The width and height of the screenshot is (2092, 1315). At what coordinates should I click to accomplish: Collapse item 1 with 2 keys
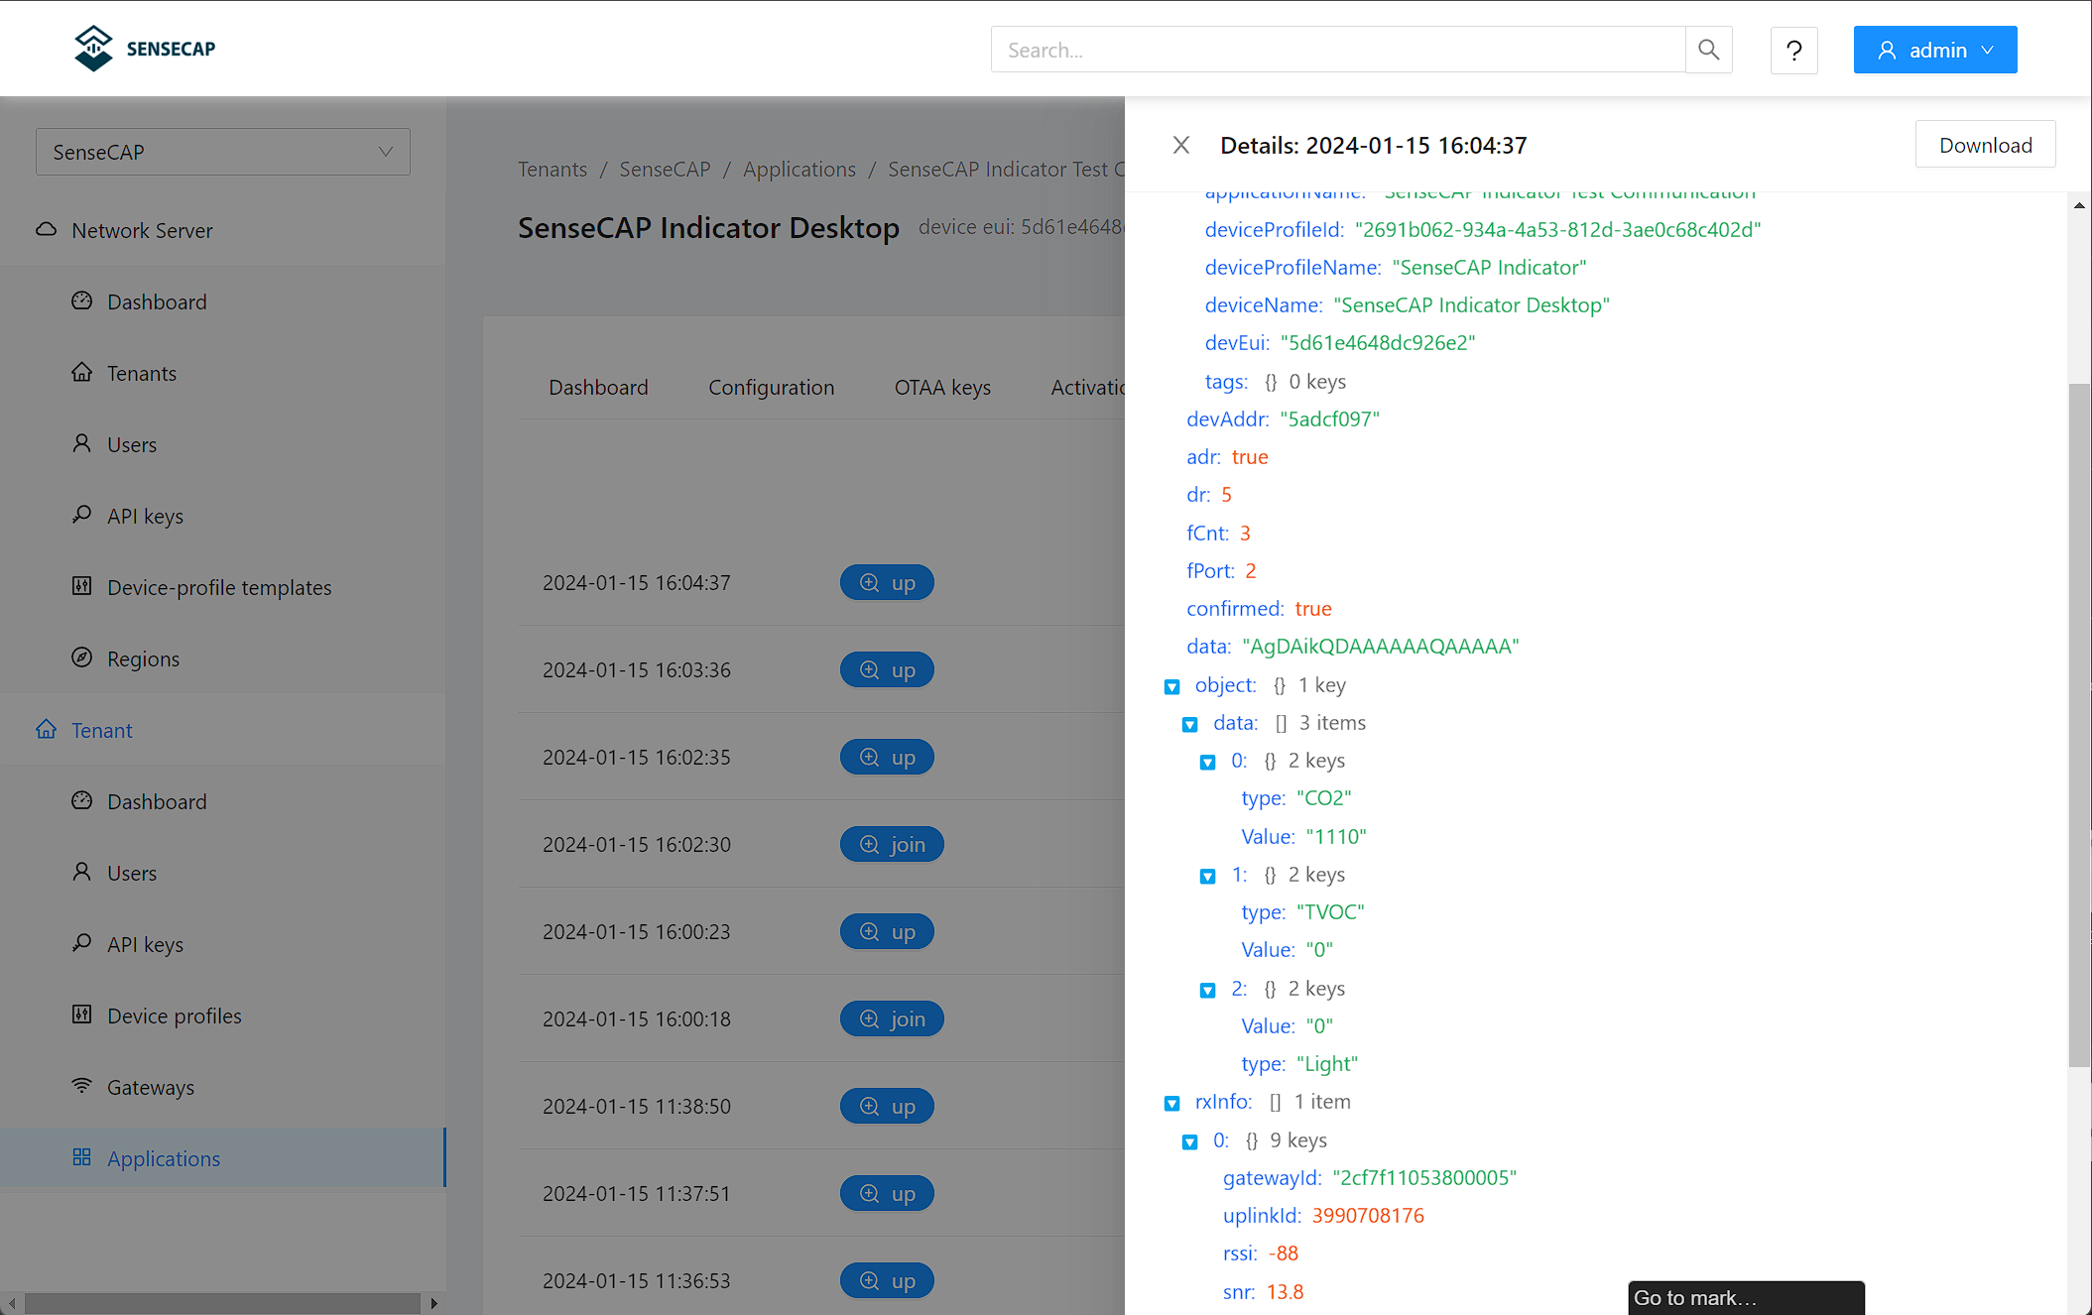click(x=1207, y=876)
